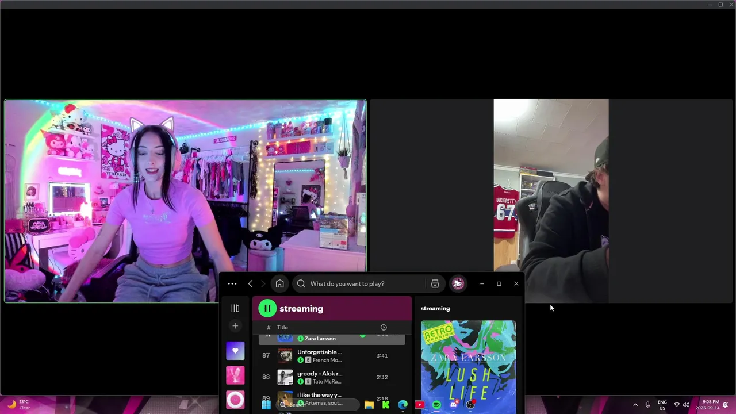Open the weather widget showing 13°C Clear
The height and width of the screenshot is (414, 736).
(x=19, y=405)
